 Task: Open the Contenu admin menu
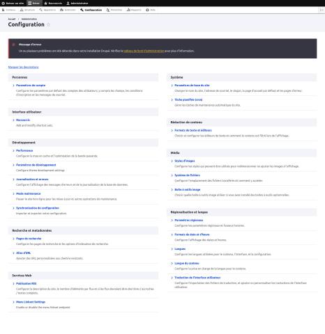pyautogui.click(x=8, y=10)
